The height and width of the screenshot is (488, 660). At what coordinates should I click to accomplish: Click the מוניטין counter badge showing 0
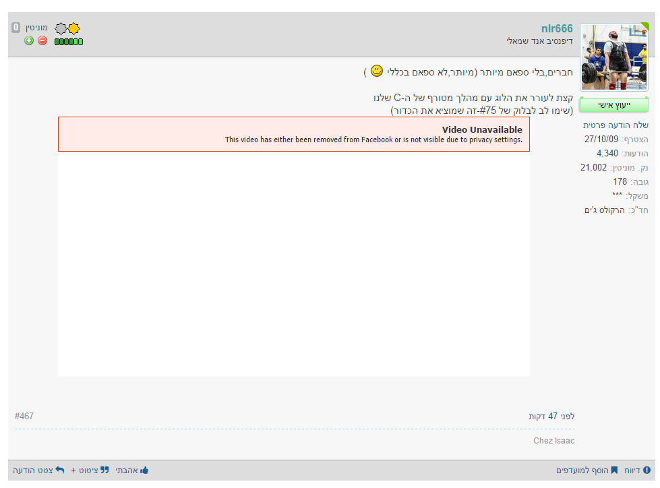[16, 28]
